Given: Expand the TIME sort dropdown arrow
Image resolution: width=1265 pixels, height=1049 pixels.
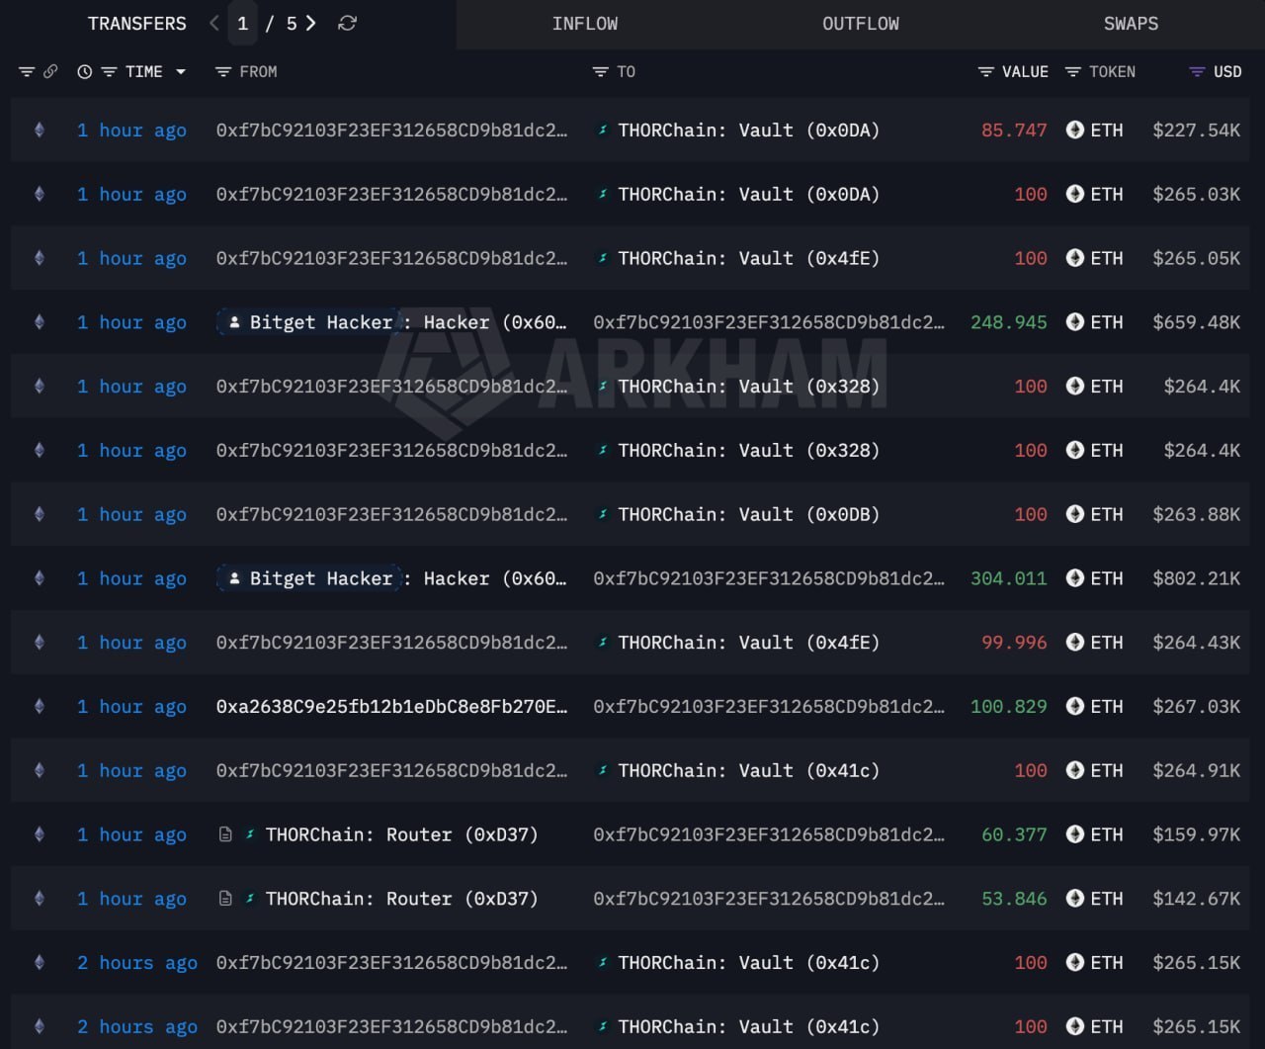Looking at the screenshot, I should coord(181,72).
